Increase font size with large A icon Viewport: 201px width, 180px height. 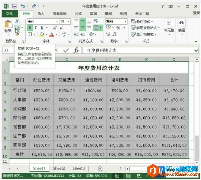(x=55, y=28)
